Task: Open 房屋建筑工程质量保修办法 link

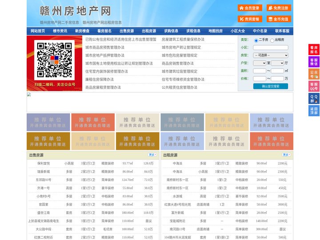Action: (x=183, y=40)
